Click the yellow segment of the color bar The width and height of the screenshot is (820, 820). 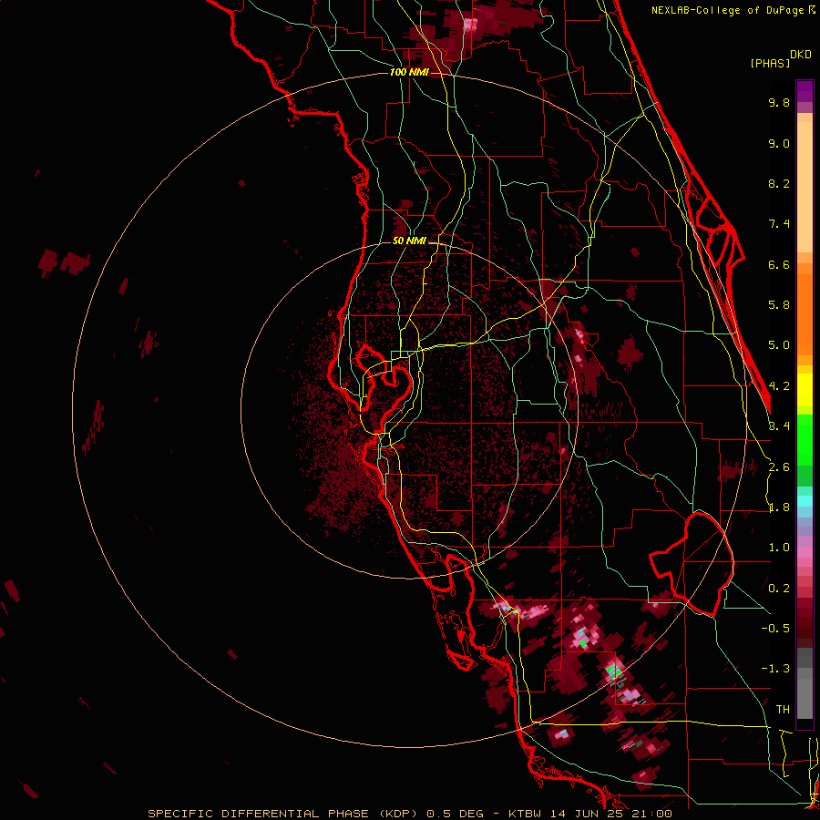[805, 390]
